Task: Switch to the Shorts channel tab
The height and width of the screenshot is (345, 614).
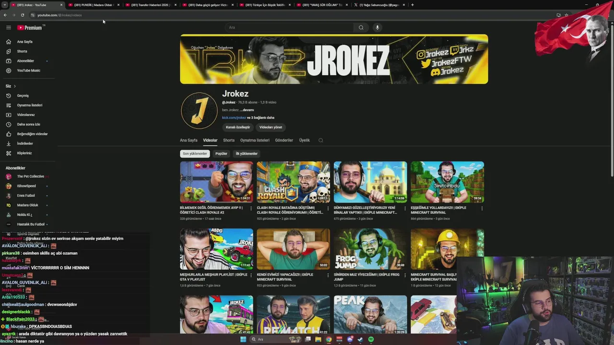Action: click(229, 140)
